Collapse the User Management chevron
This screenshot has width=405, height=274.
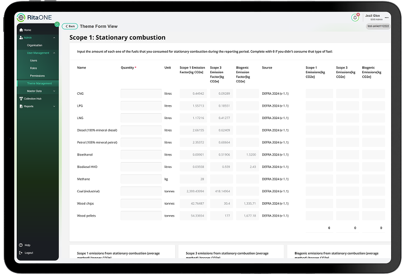click(x=54, y=53)
